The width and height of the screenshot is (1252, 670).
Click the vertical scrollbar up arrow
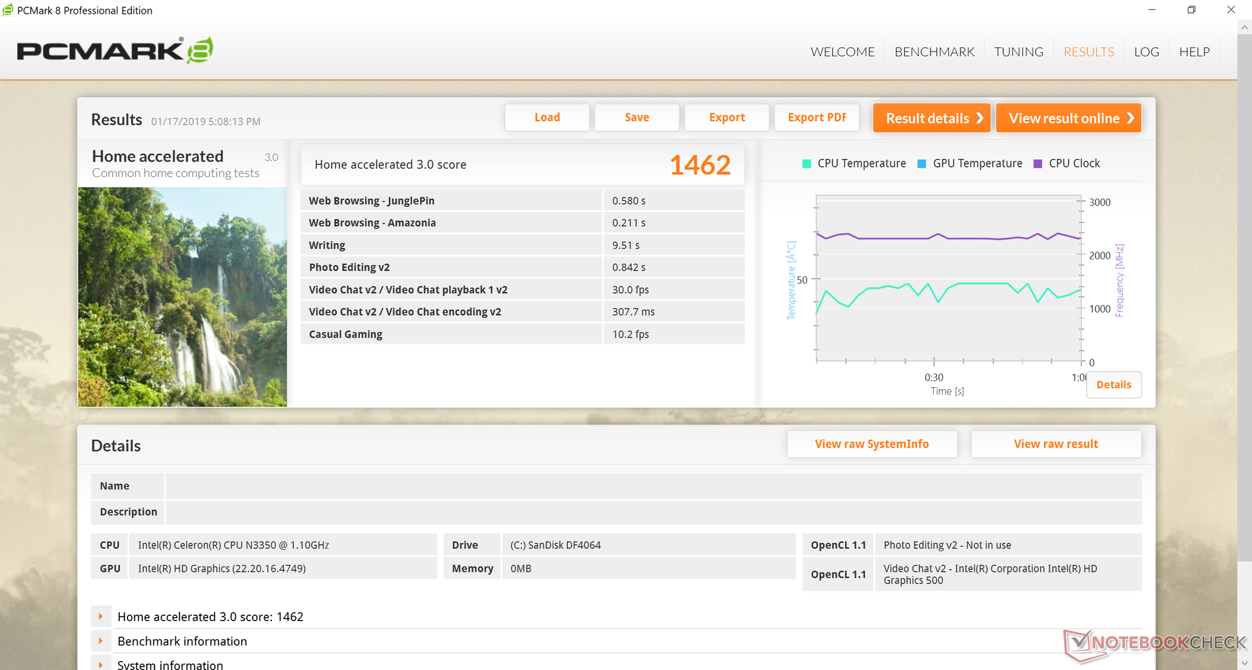(x=1245, y=27)
